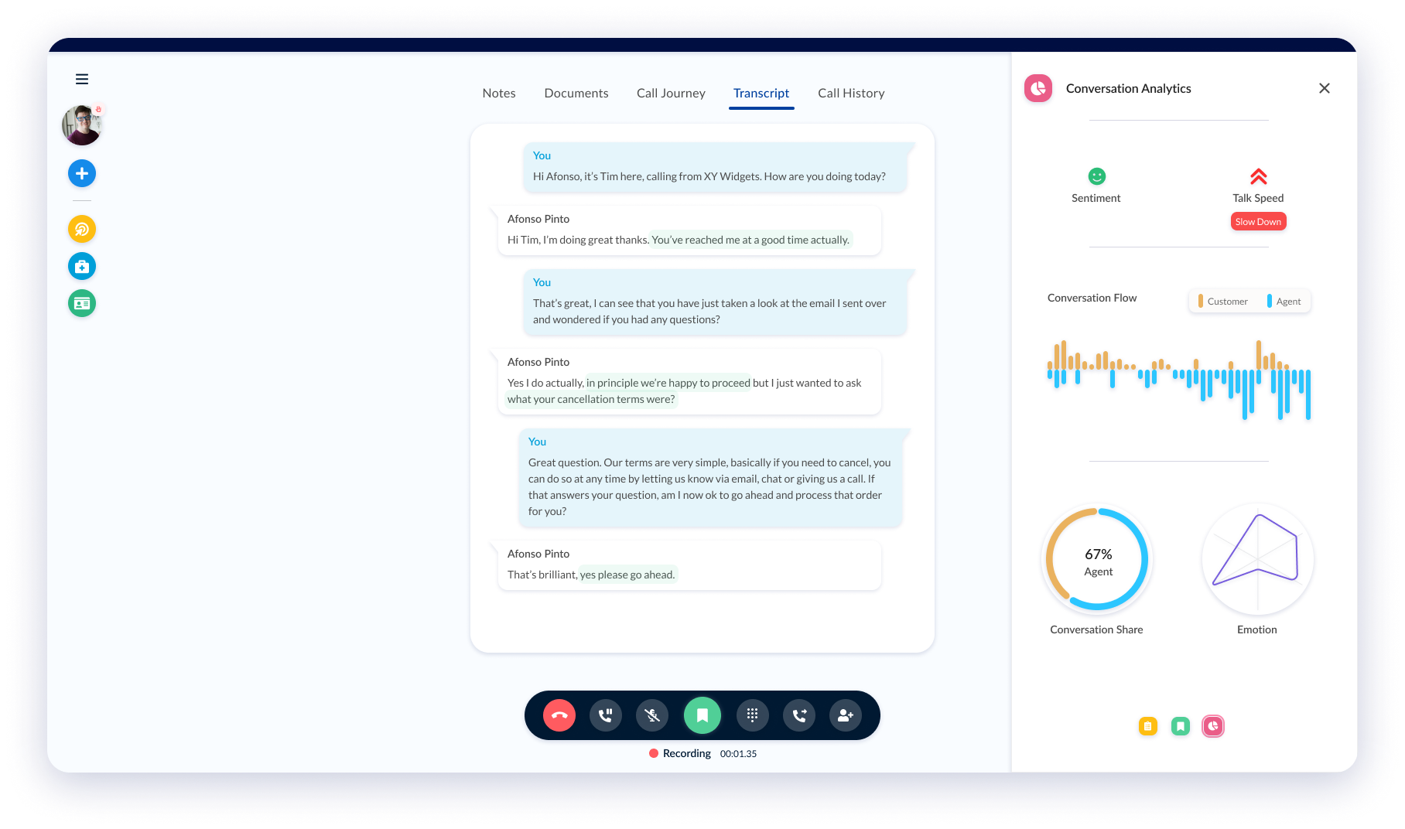The width and height of the screenshot is (1405, 829).
Task: Open the green bookmark panel icon
Action: click(x=1181, y=726)
